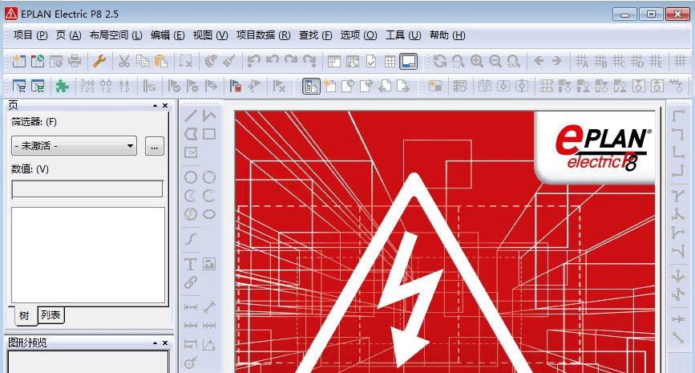
Task: Click the EPLAN electric P8 logo
Action: coord(603,148)
